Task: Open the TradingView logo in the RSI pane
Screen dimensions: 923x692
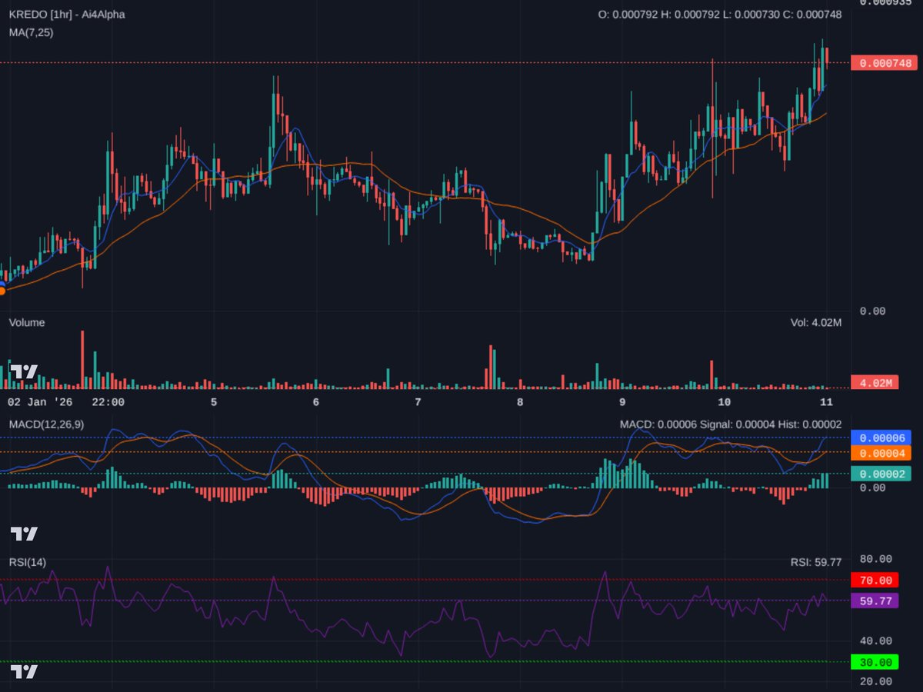Action: pyautogui.click(x=24, y=671)
